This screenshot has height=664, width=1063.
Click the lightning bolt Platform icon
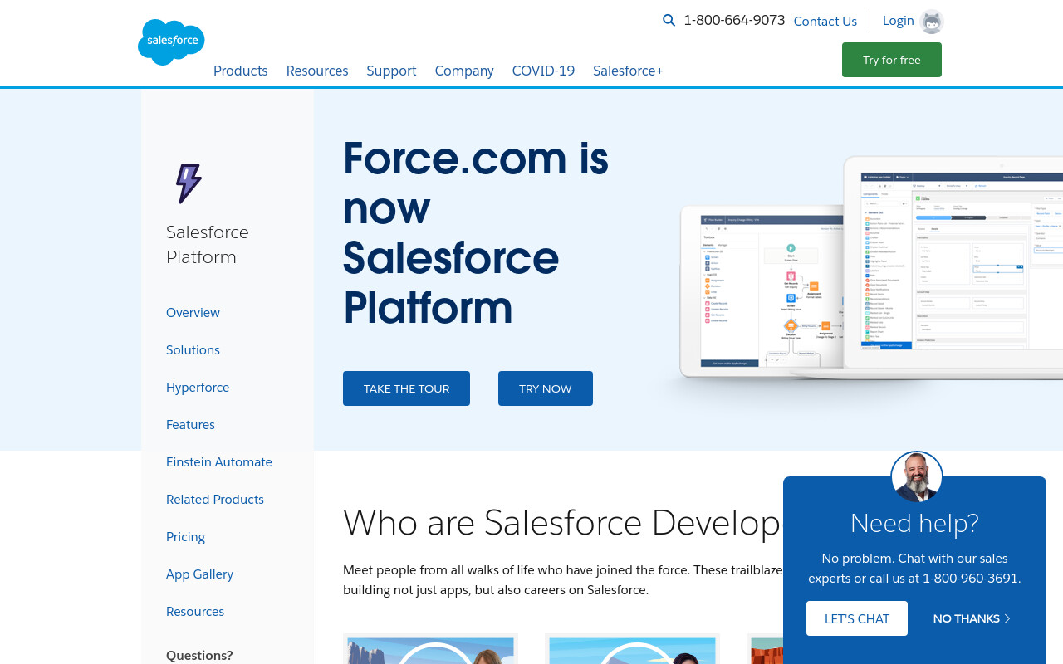point(189,183)
